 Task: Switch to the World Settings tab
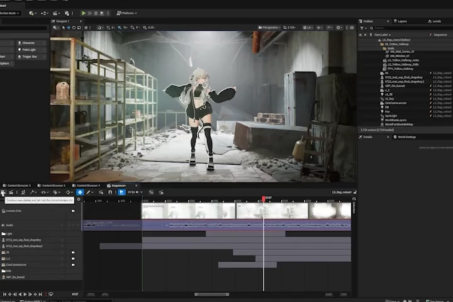405,137
